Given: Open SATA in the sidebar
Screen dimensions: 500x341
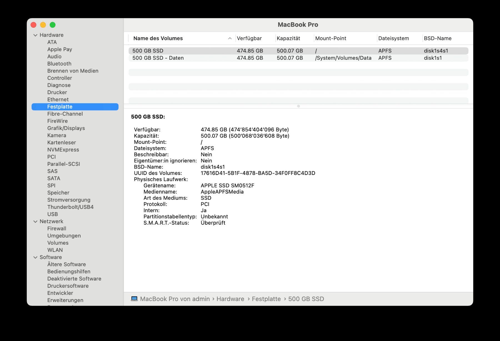Looking at the screenshot, I should [x=54, y=178].
